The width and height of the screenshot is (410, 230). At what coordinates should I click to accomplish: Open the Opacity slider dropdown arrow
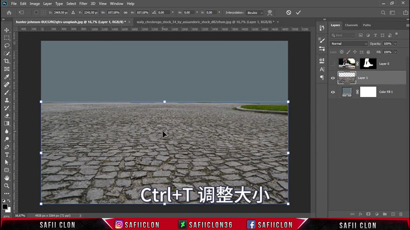(395, 44)
